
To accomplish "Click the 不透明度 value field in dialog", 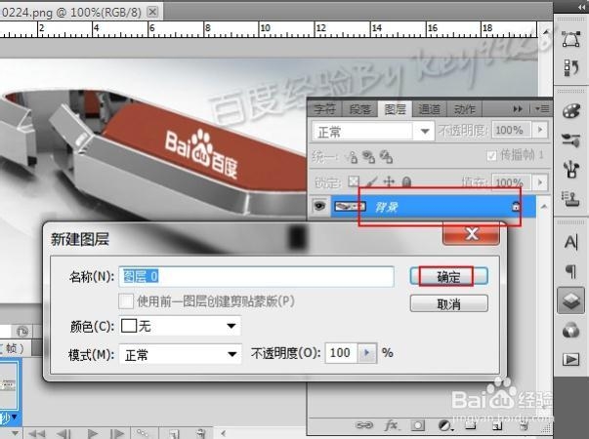I will click(341, 353).
